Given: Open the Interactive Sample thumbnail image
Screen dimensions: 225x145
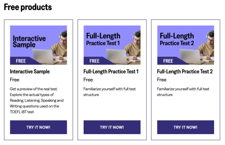Looking at the screenshot, I should 38,45.
